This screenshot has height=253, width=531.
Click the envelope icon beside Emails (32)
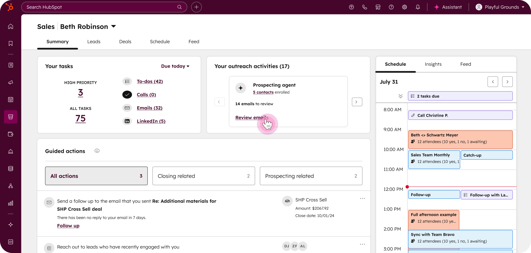click(x=127, y=108)
